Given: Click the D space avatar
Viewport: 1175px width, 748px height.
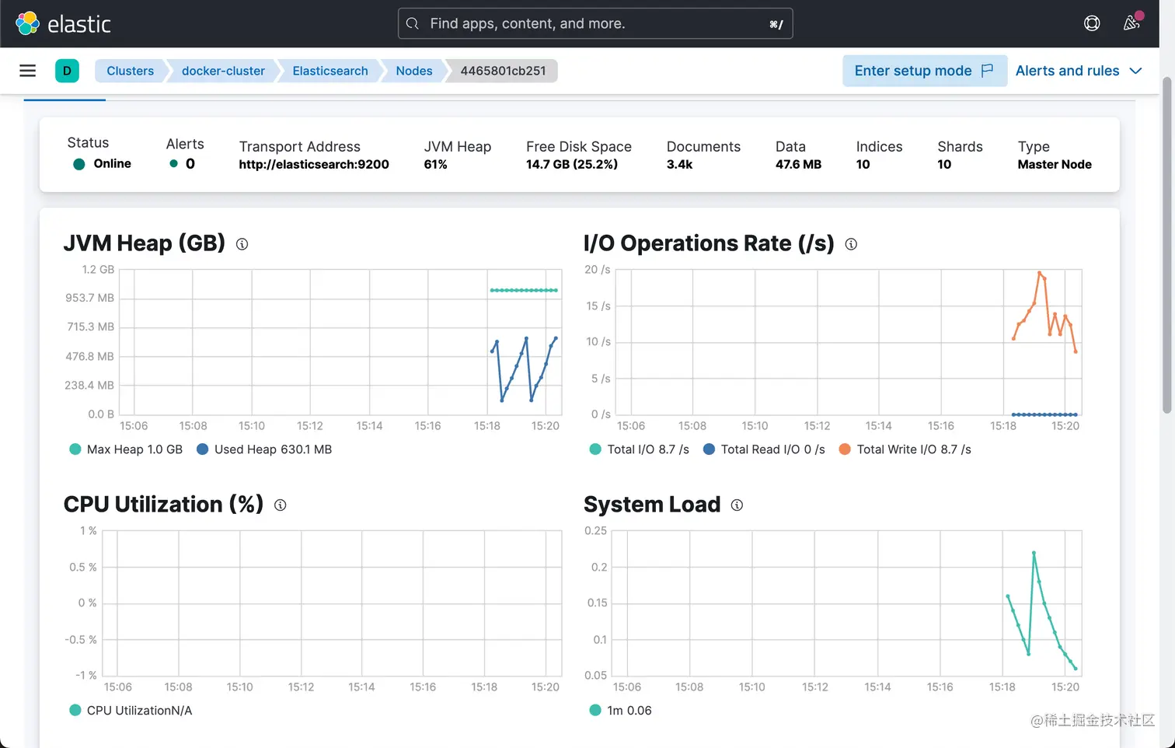Looking at the screenshot, I should tap(67, 71).
